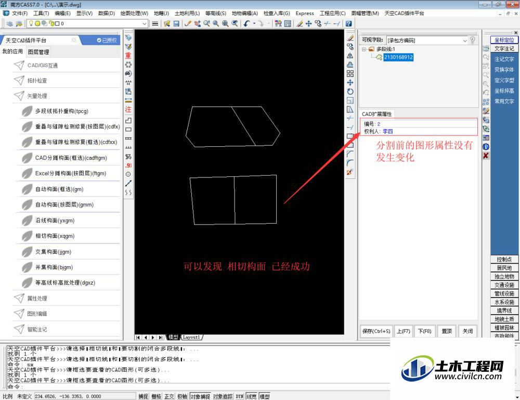The width and height of the screenshot is (520, 400).
Task: Click 坐标定位 in the right side panel
Action: pos(504,40)
